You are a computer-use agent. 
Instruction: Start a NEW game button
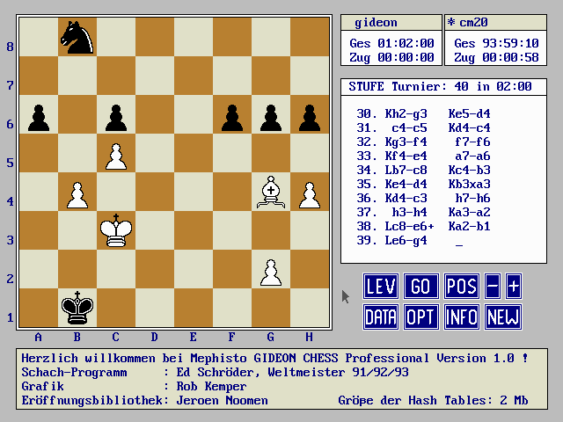coord(502,316)
